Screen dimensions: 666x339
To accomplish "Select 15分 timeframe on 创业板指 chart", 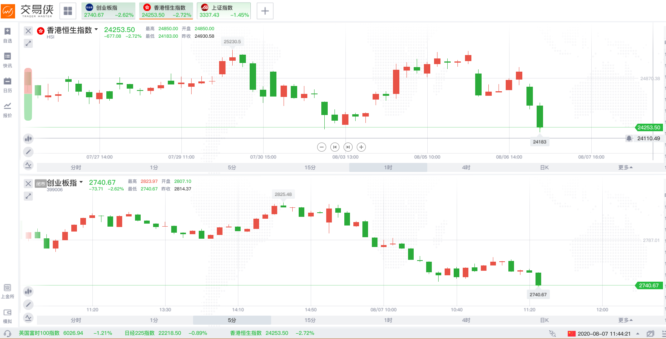I will [x=310, y=320].
